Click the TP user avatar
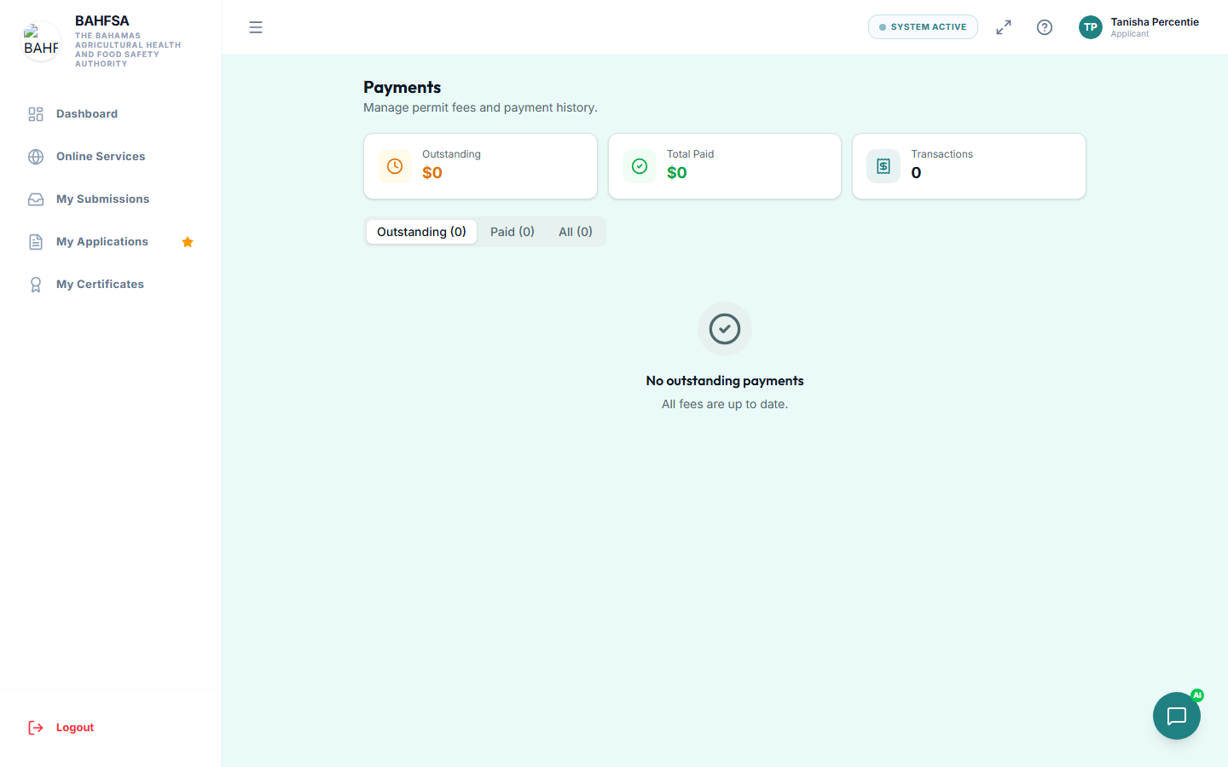1228x767 pixels. [x=1091, y=27]
